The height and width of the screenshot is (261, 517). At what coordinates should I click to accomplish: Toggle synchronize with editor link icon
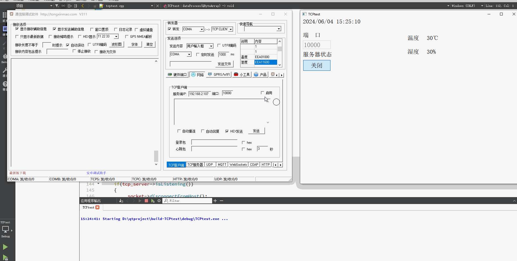click(x=63, y=6)
